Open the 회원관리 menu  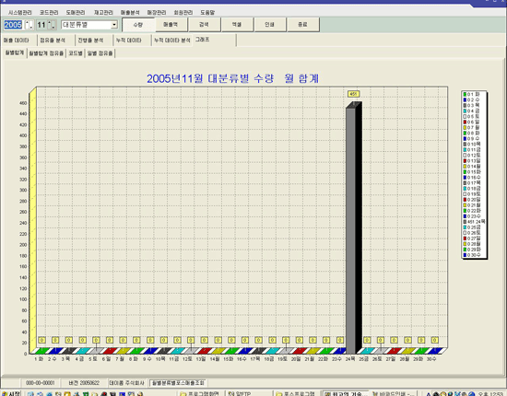pos(183,13)
